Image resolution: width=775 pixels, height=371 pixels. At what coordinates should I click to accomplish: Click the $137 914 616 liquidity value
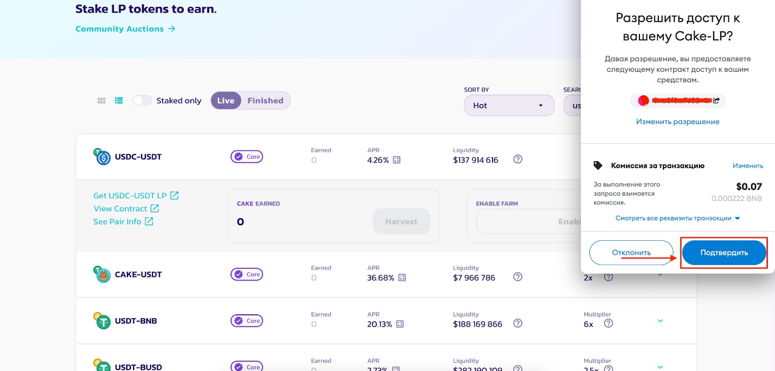coord(476,160)
